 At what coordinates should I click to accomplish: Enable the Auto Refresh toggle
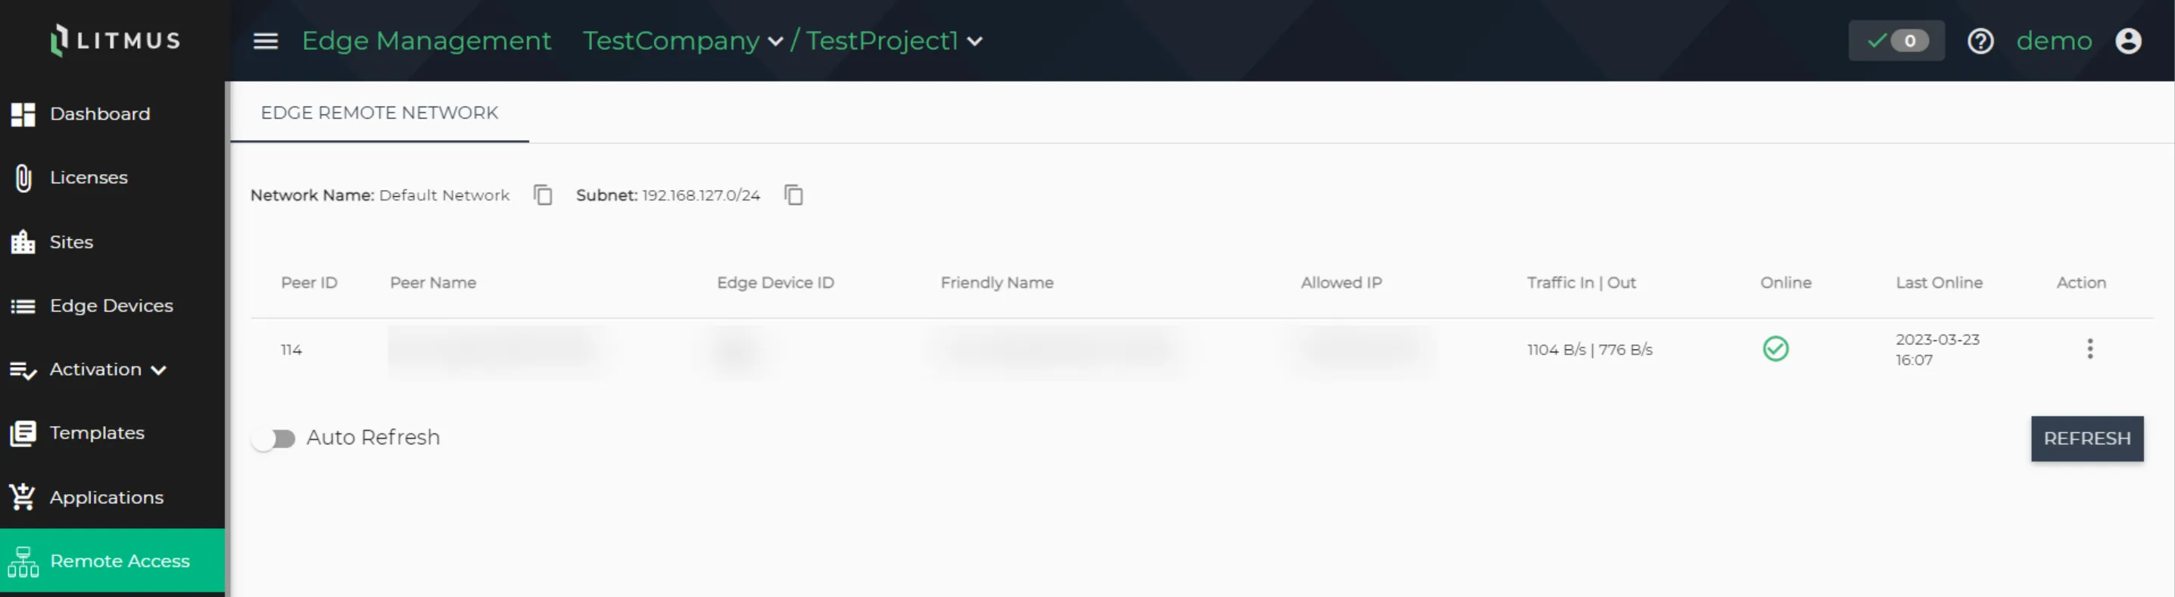273,438
